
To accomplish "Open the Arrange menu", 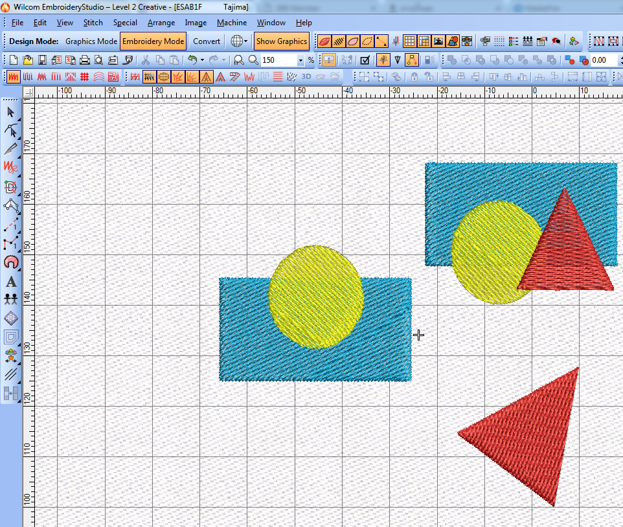I will pos(161,23).
